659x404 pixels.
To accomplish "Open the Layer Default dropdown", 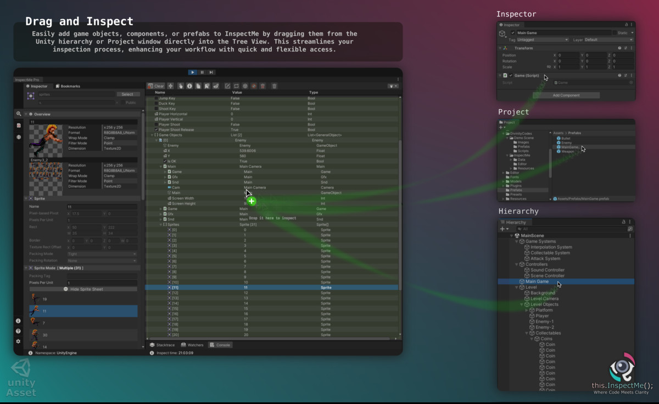I will [608, 39].
